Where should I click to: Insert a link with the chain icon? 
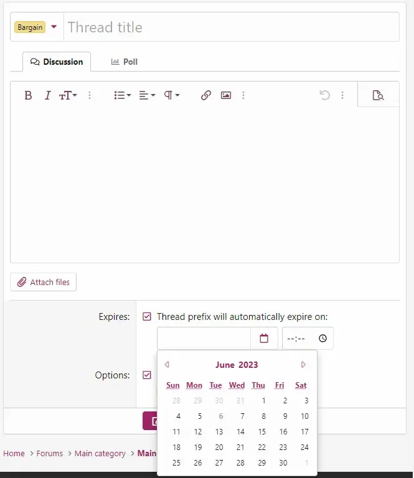coord(206,95)
